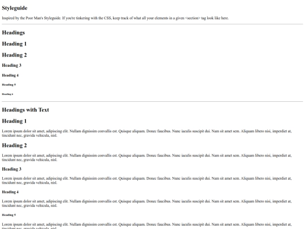The width and height of the screenshot is (305, 229).
Task: Click Heading 4 followed by Lorem ipsum text
Action: pyautogui.click(x=10, y=192)
